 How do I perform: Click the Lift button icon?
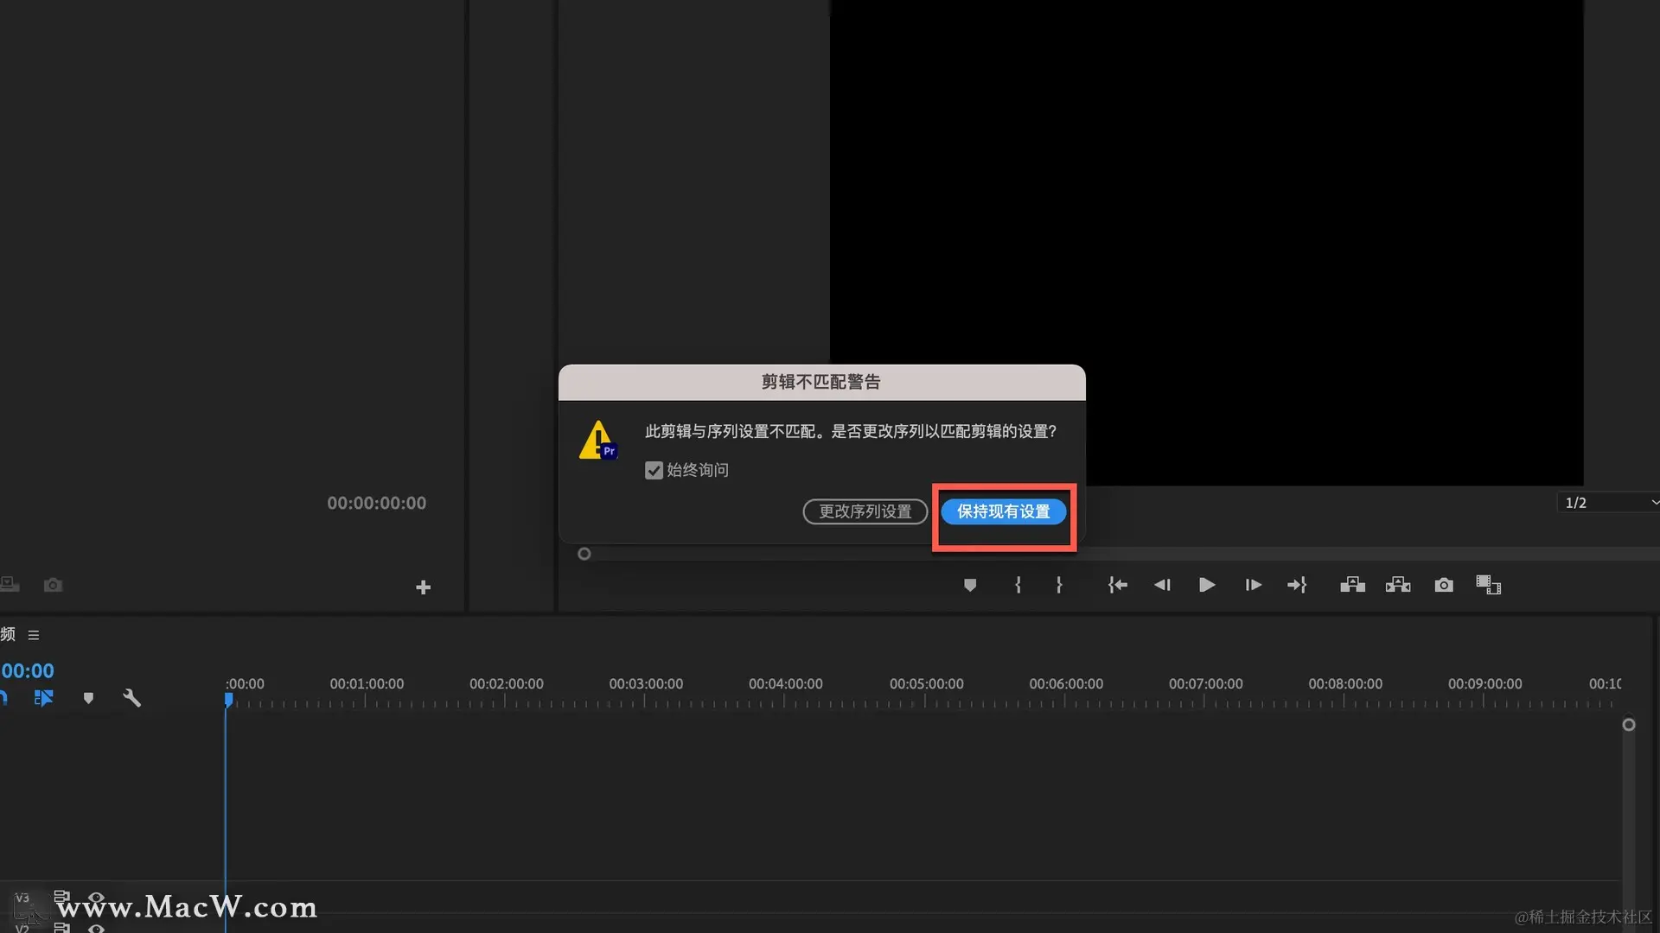click(1352, 585)
